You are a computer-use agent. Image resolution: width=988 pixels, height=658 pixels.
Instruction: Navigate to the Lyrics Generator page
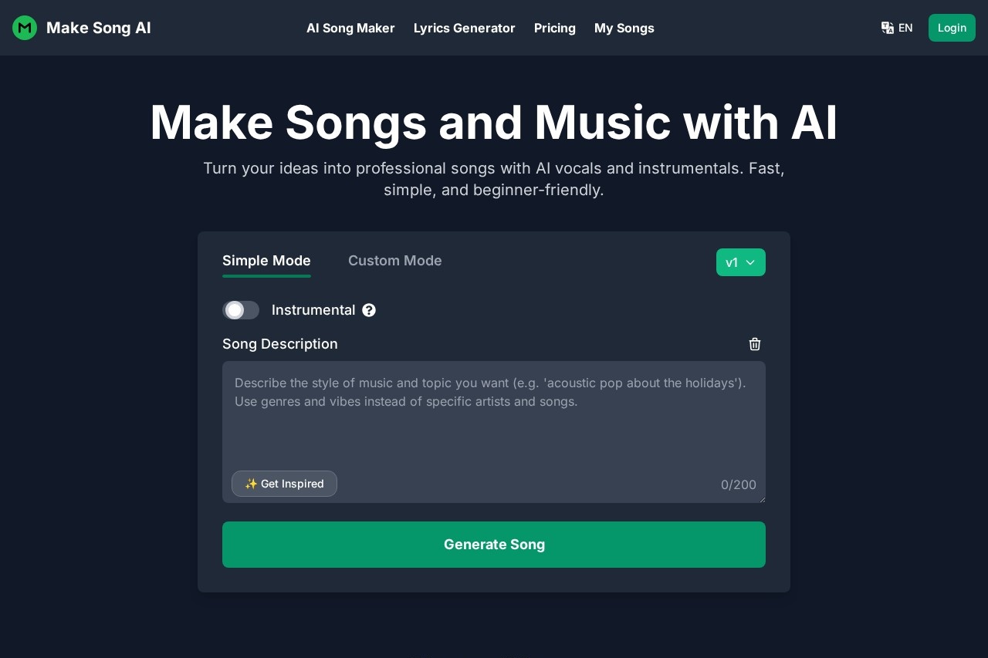point(464,28)
